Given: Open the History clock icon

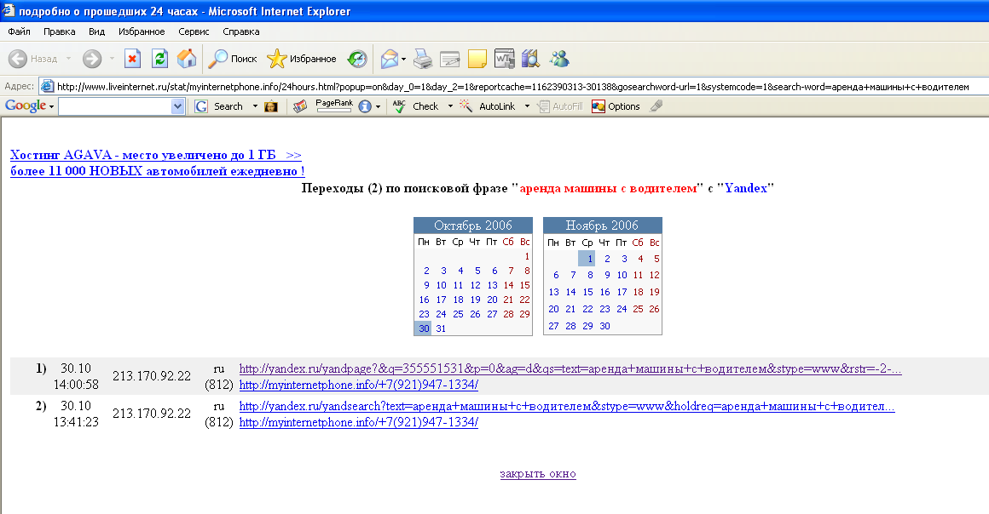Looking at the screenshot, I should coord(357,59).
